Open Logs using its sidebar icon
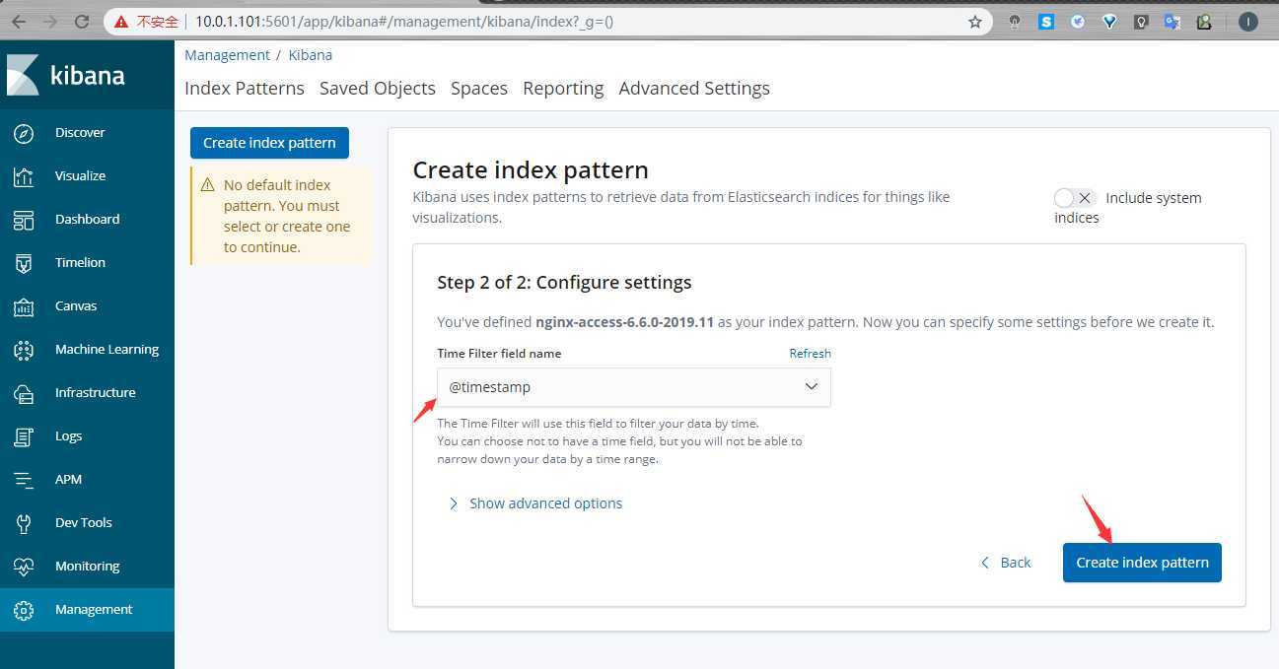Viewport: 1279px width, 669px height. coord(24,436)
